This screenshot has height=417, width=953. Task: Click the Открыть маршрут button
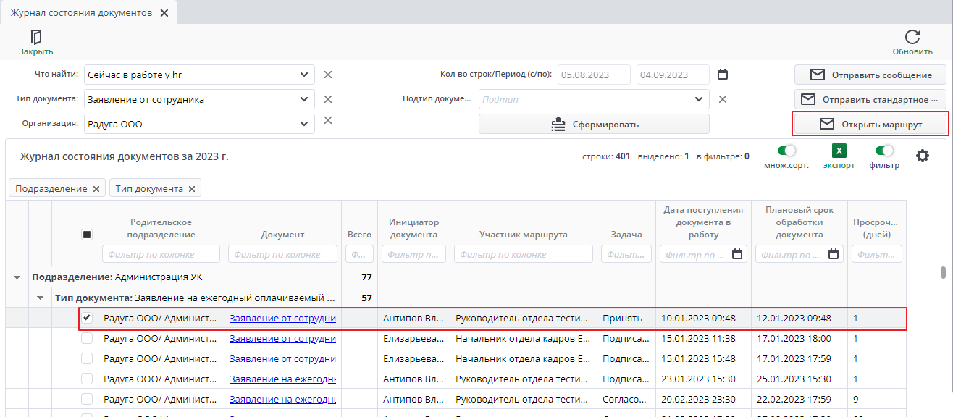pos(870,125)
